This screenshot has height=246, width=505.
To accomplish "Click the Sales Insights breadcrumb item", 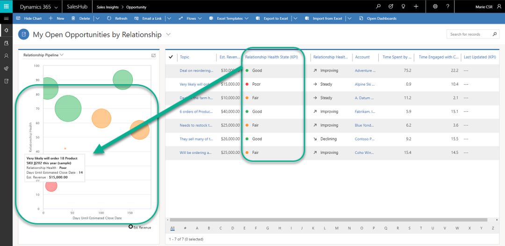I will pos(107,7).
